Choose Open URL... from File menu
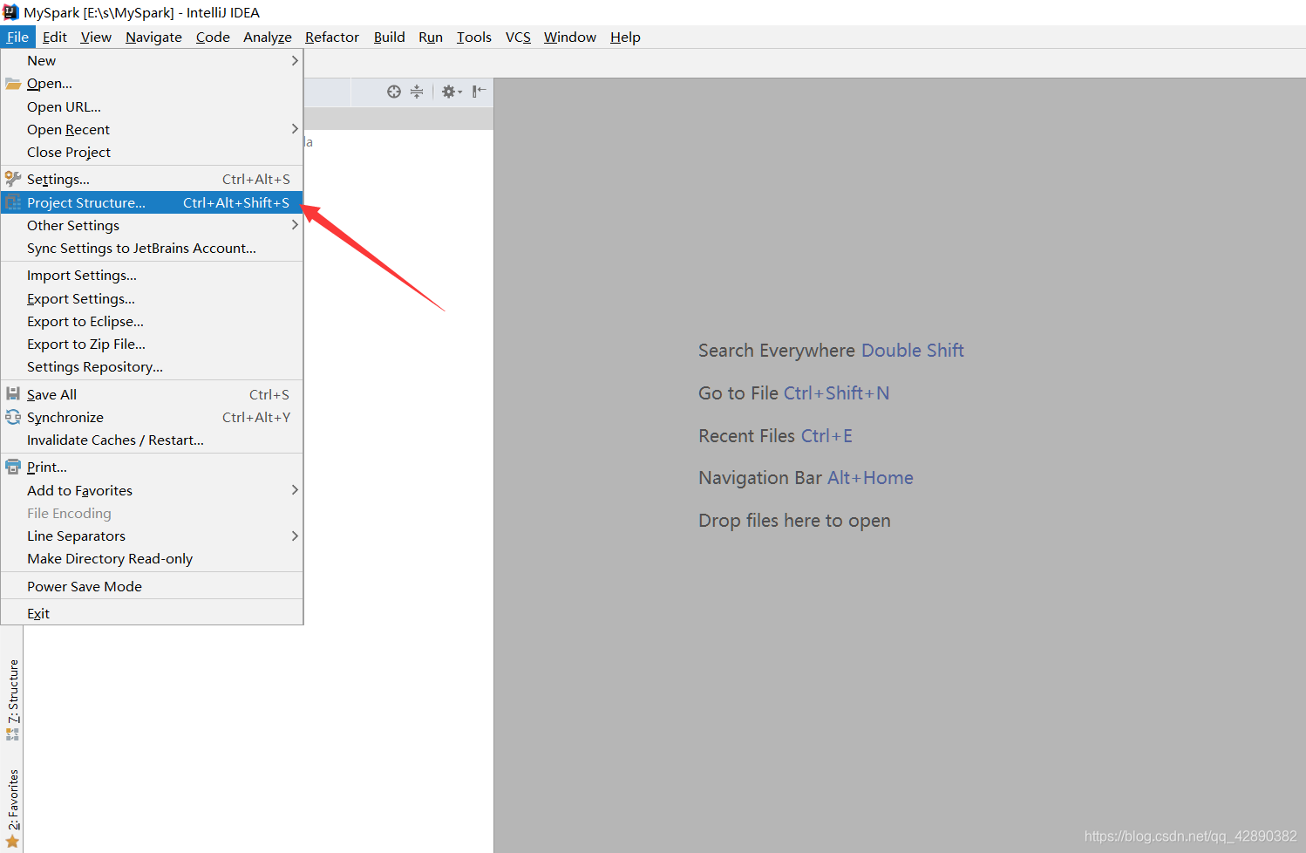 [152, 106]
